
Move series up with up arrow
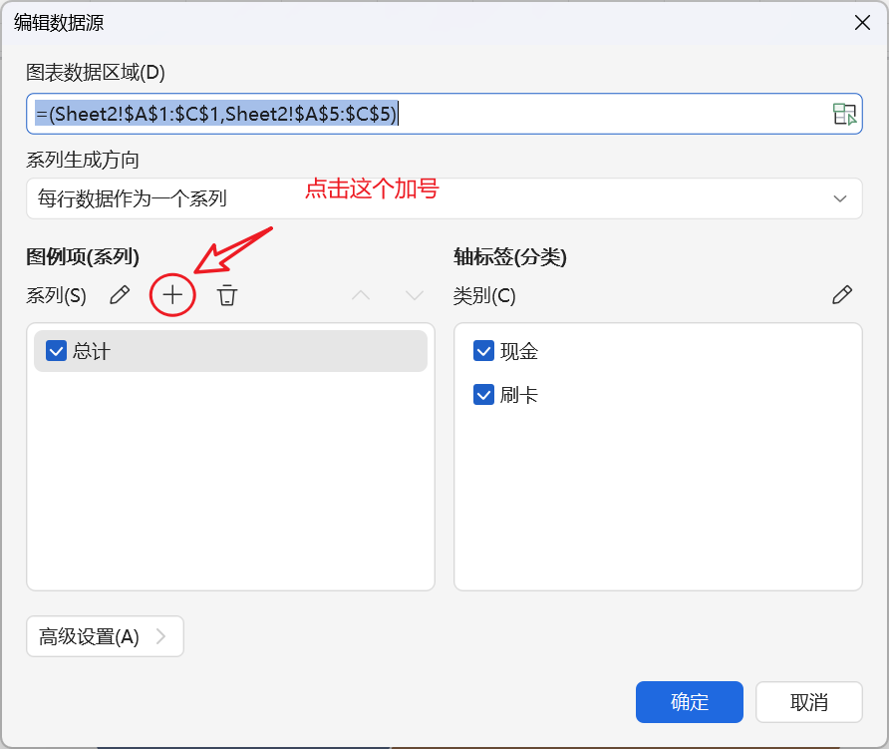tap(361, 295)
